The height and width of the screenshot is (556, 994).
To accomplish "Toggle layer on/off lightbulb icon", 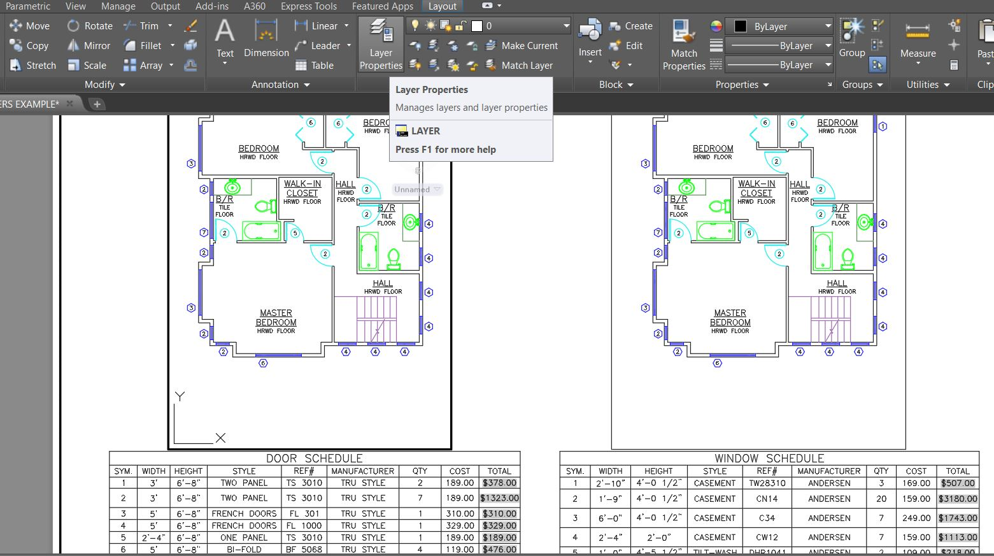I will 415,26.
